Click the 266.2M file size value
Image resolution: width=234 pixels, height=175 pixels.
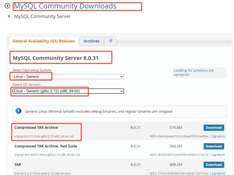pos(176,146)
